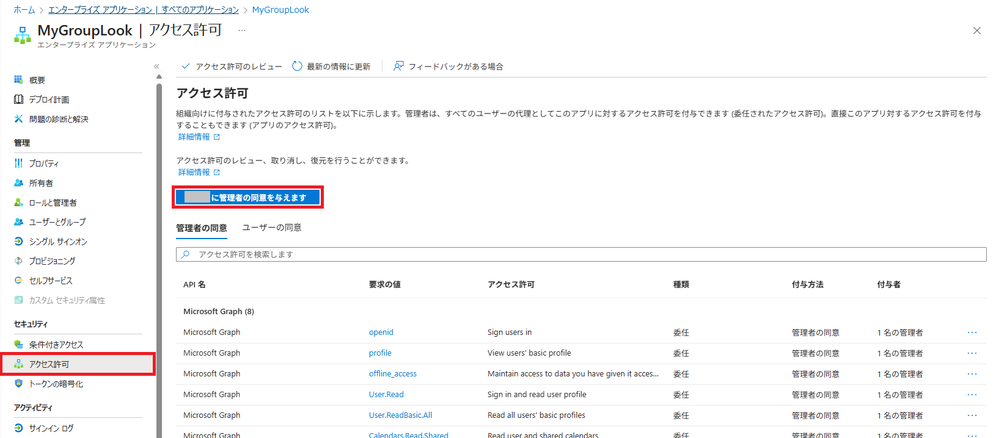999x438 pixels.
Task: Open シングル サインオン in the sidebar menu
Action: point(58,242)
